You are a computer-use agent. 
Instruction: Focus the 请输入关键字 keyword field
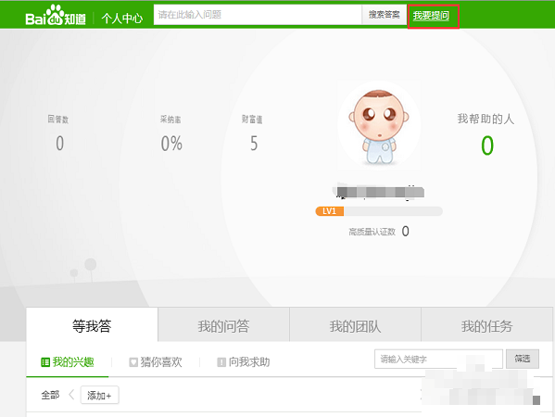(x=438, y=359)
